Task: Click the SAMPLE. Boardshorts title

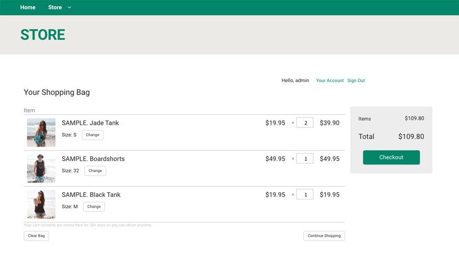Action: pyautogui.click(x=93, y=159)
